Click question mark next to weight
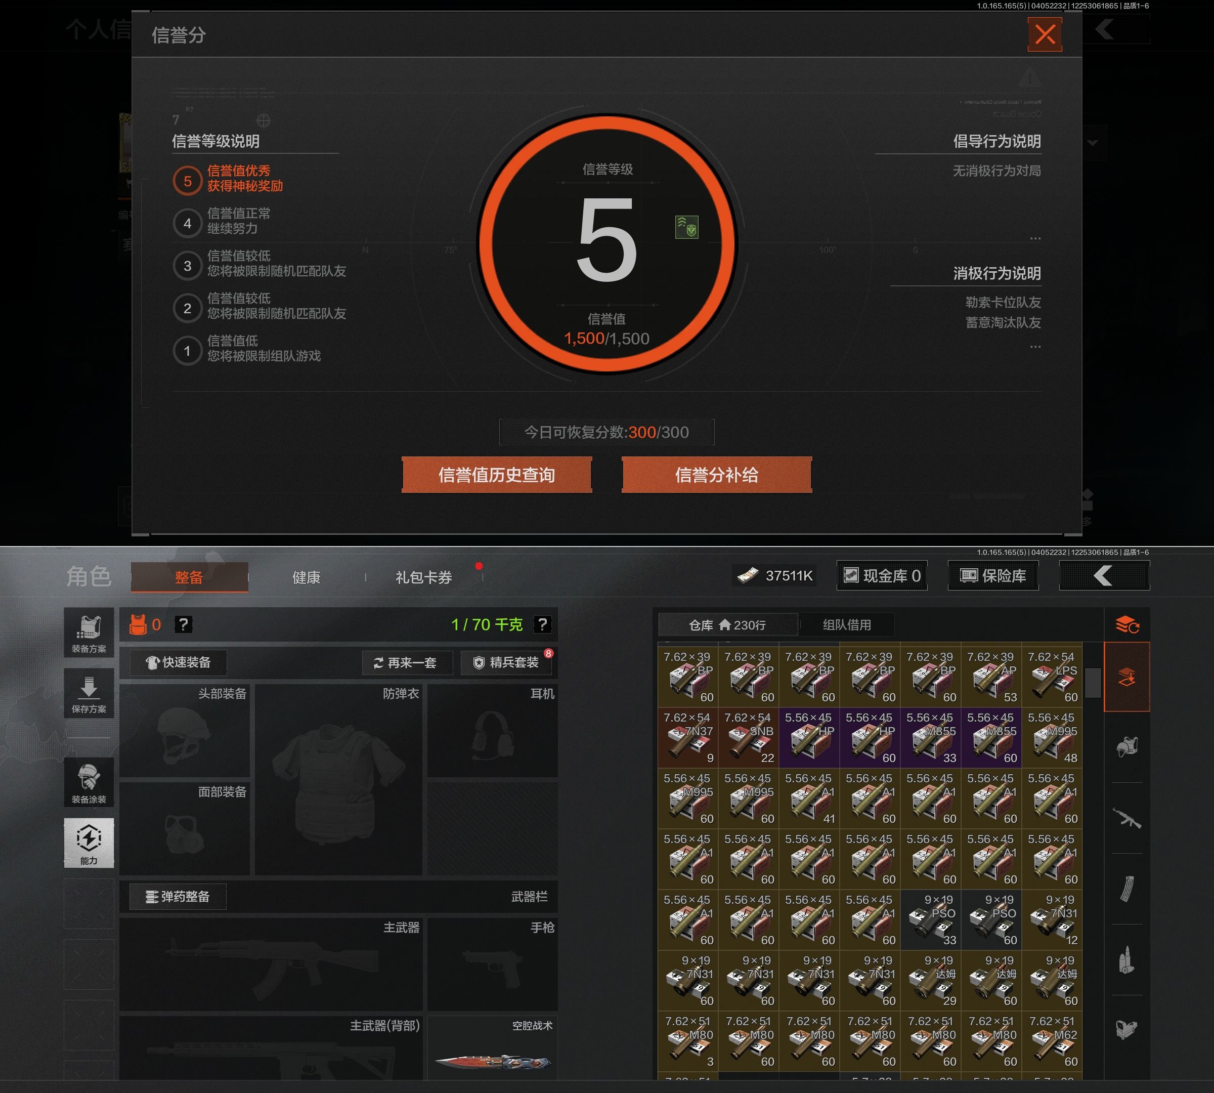1214x1093 pixels. [542, 624]
